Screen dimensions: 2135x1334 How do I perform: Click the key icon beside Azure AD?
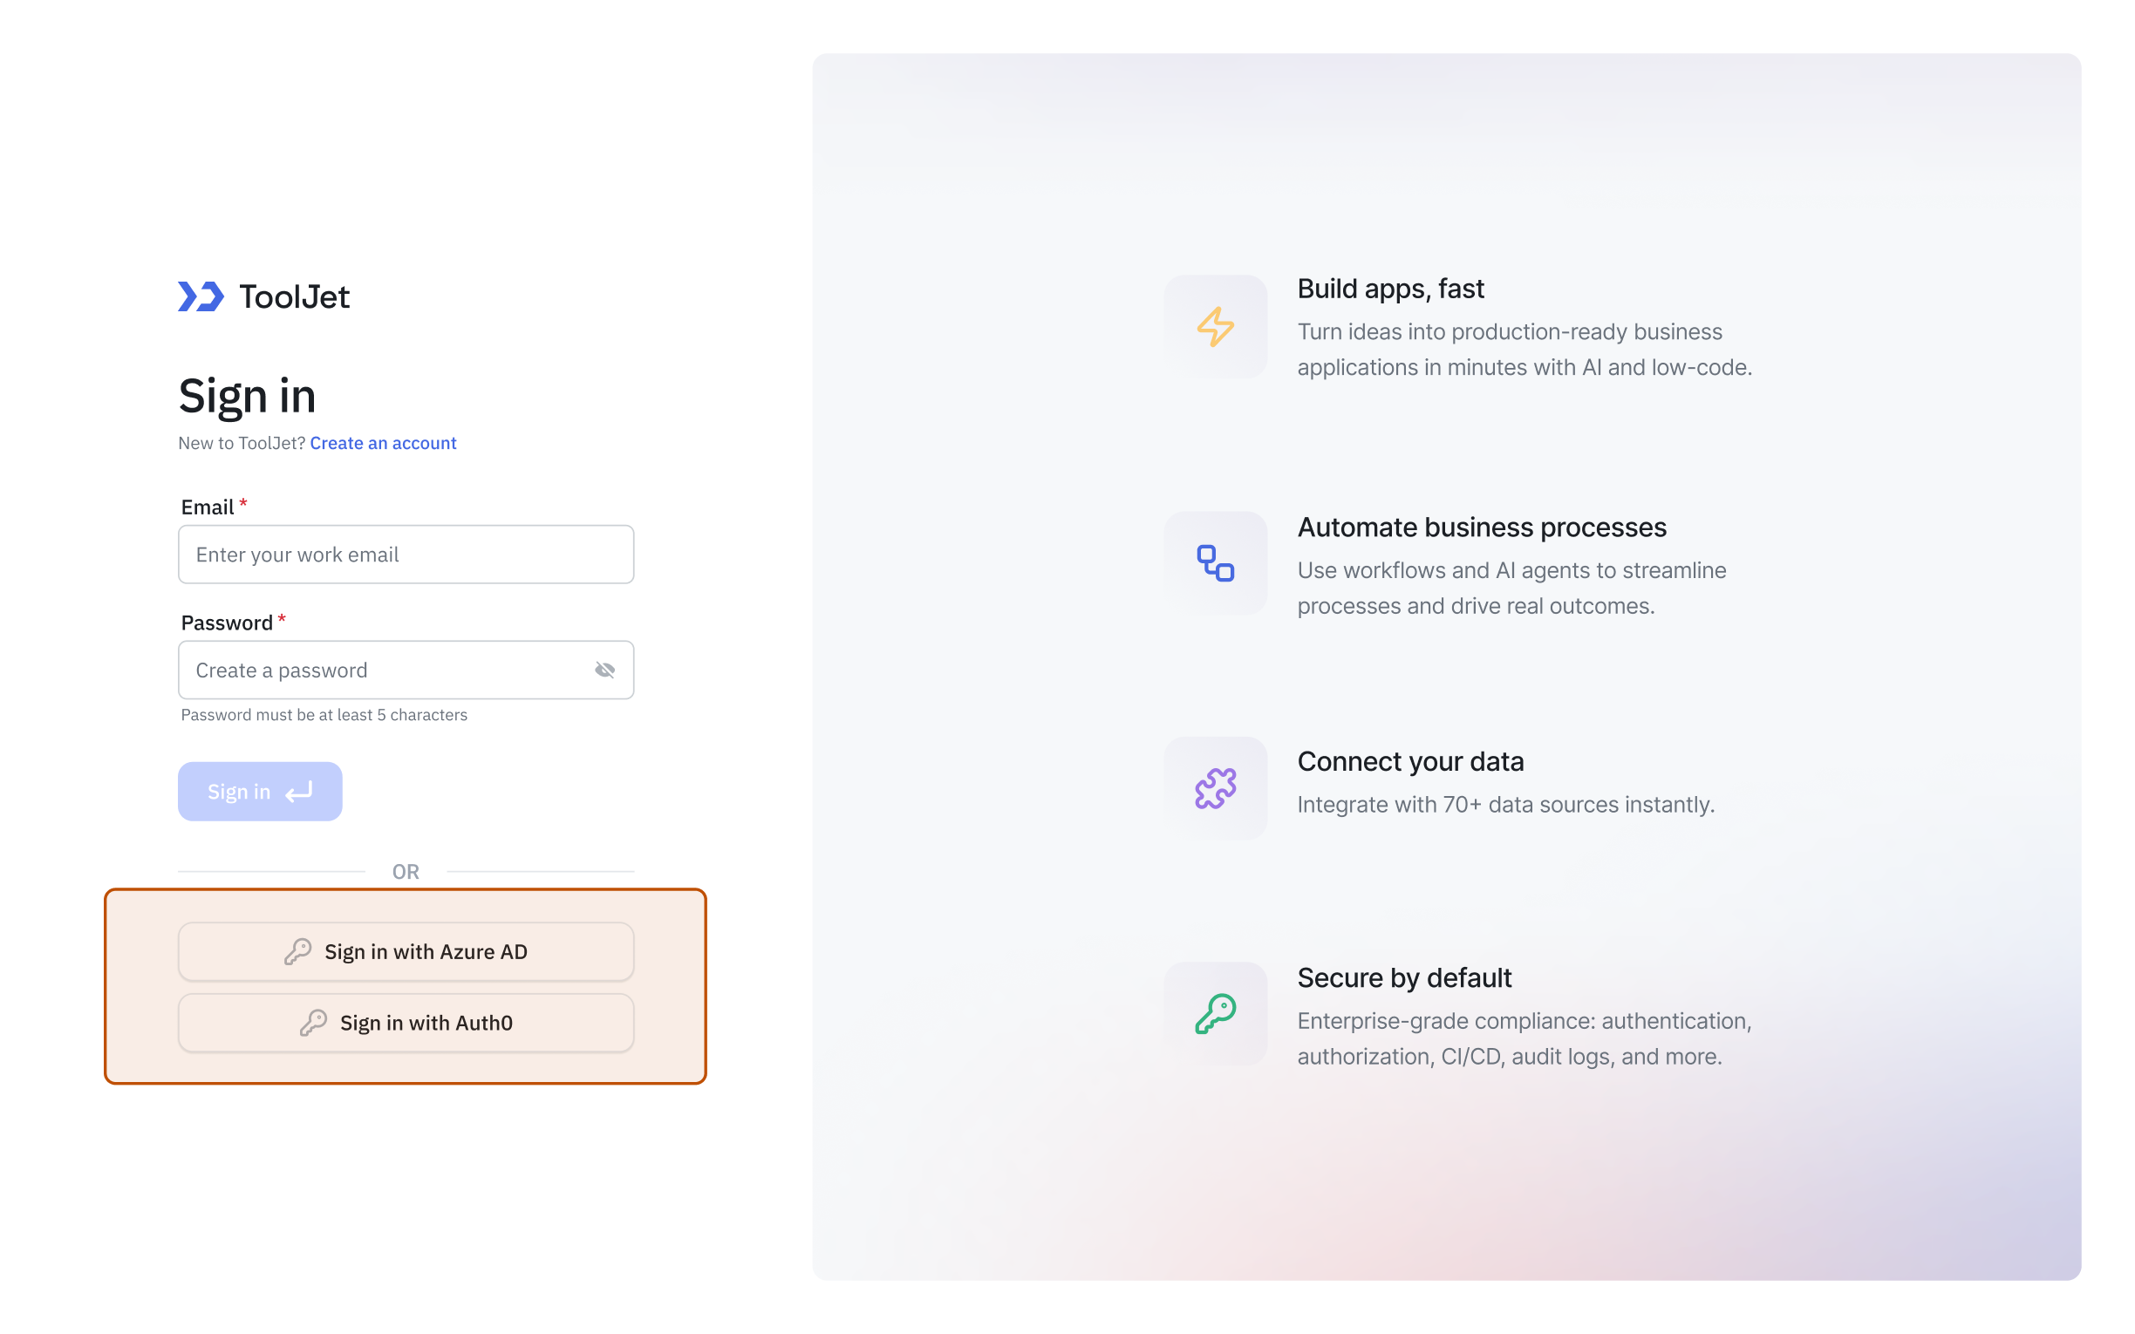297,951
